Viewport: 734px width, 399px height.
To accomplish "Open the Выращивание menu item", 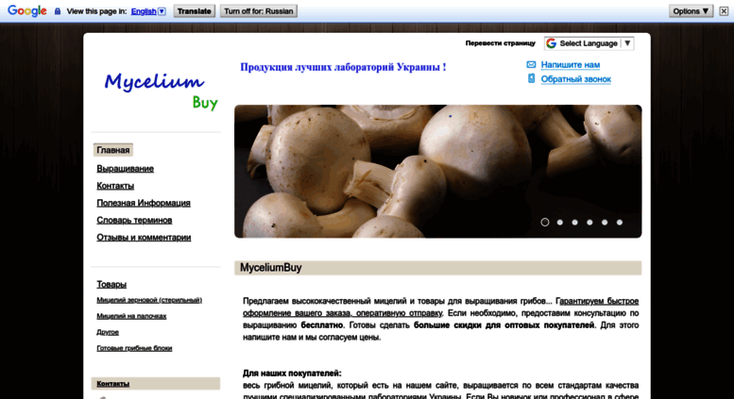I will [x=125, y=169].
